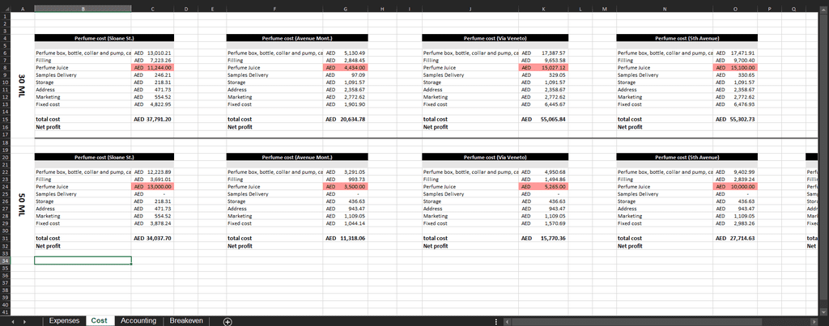Click total cost value 27,714.63

(x=735, y=239)
